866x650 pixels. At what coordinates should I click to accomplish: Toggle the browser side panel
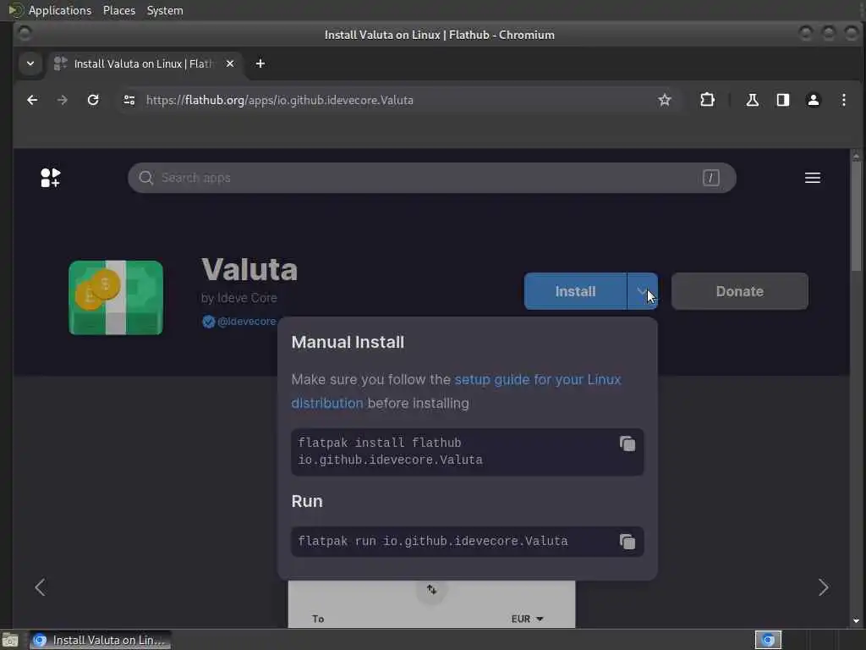pyautogui.click(x=782, y=100)
